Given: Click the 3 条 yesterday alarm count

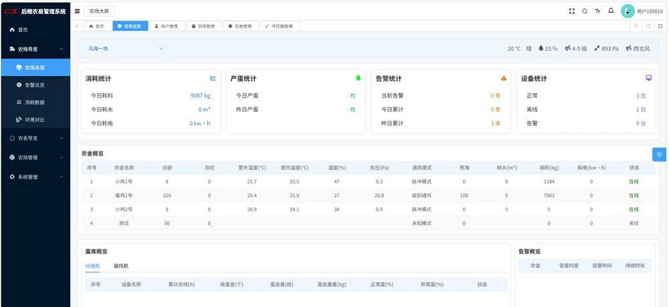Looking at the screenshot, I should coord(495,123).
